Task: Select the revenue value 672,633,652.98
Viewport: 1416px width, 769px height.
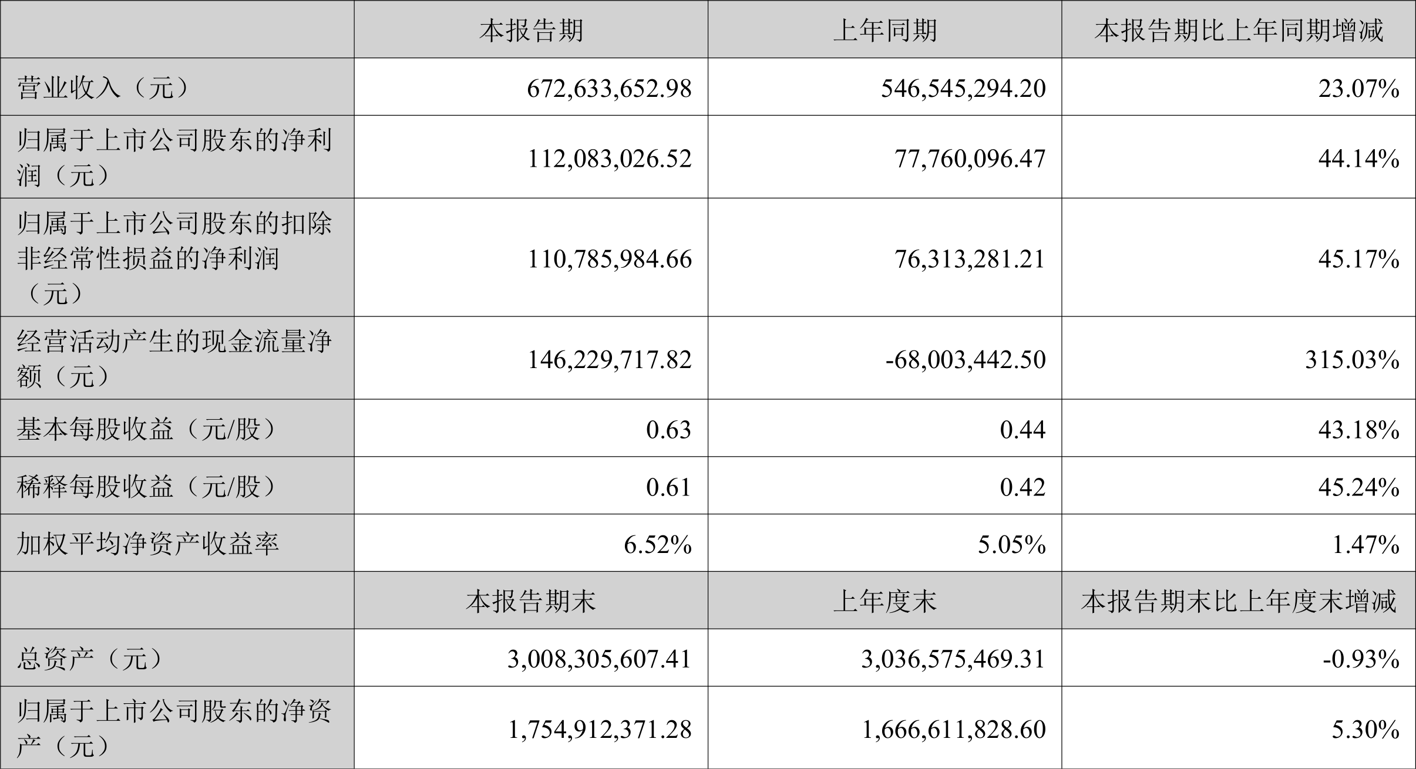Action: (x=610, y=88)
